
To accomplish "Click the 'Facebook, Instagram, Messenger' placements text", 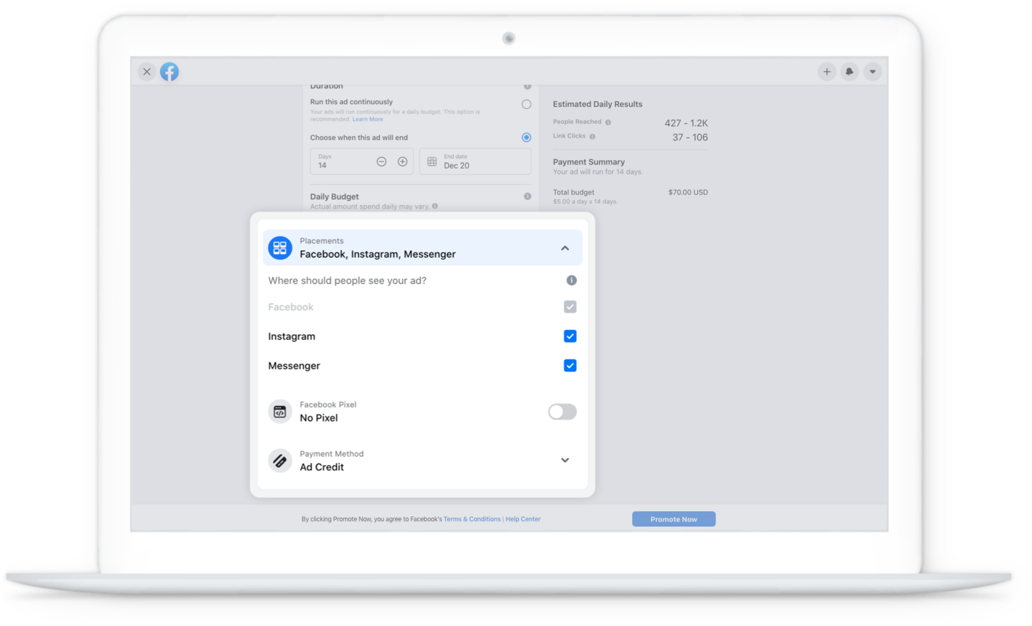I will point(378,255).
